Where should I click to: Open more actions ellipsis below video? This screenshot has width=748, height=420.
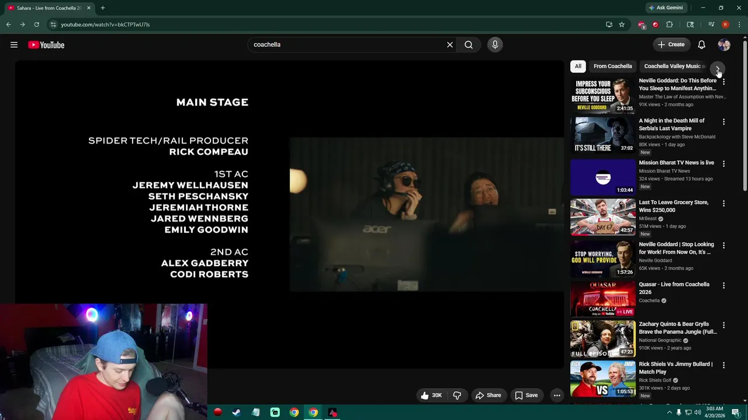557,395
